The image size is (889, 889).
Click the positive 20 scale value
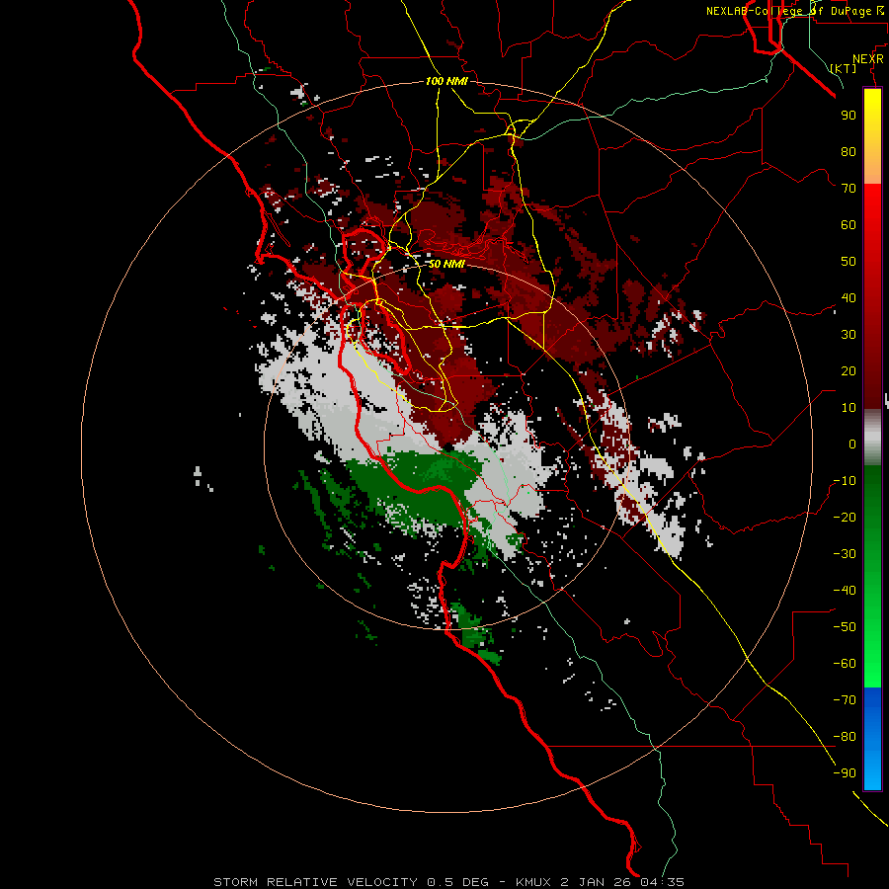[x=849, y=371]
